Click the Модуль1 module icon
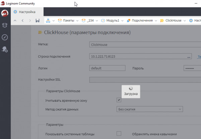The width and height of the screenshot is (201, 139). click(103, 20)
